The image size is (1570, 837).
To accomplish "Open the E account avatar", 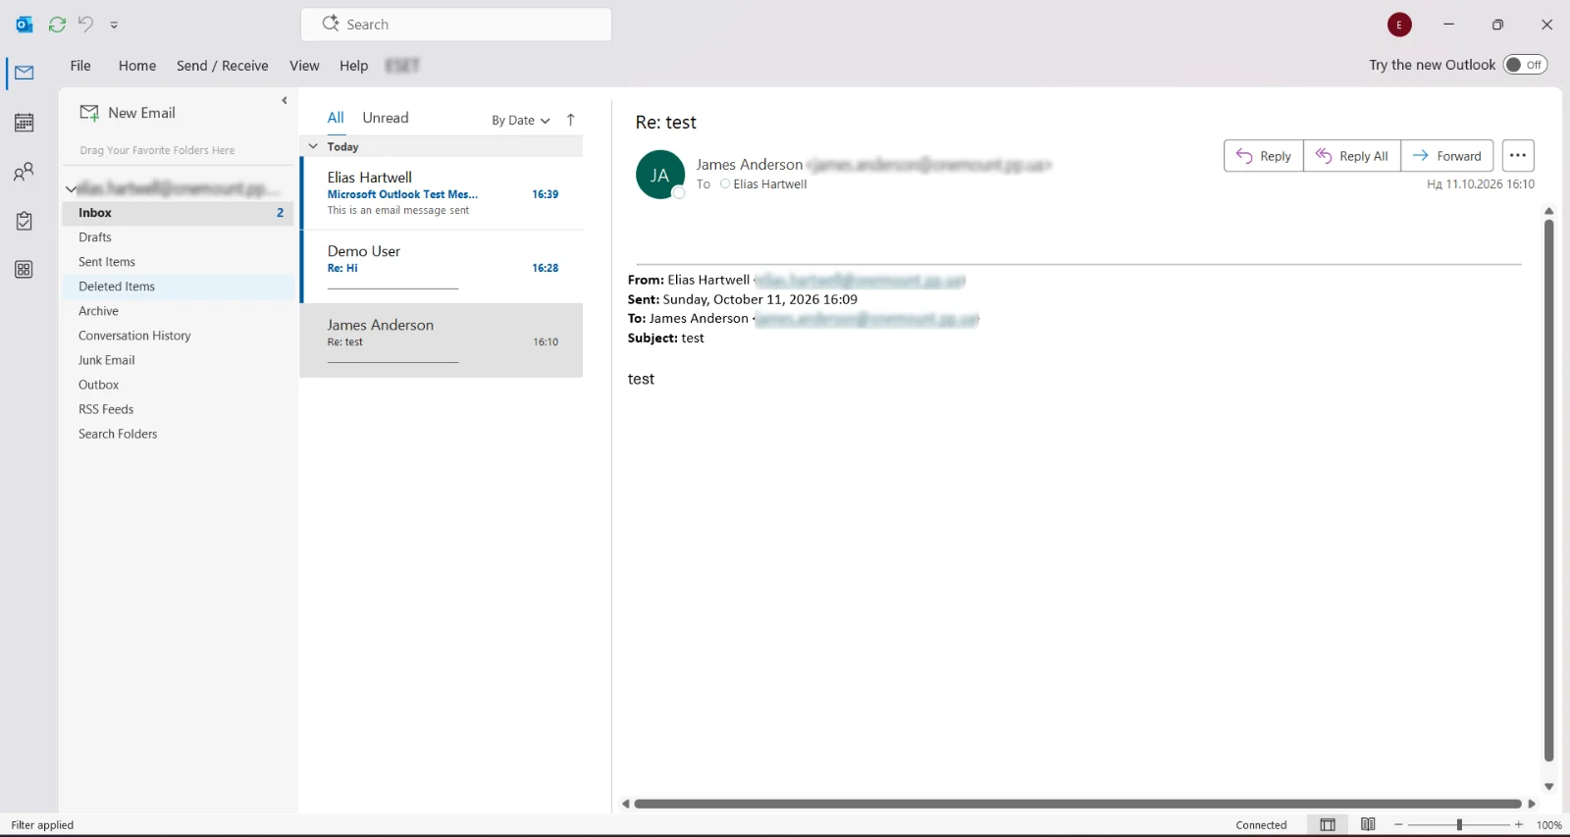I will (1399, 25).
